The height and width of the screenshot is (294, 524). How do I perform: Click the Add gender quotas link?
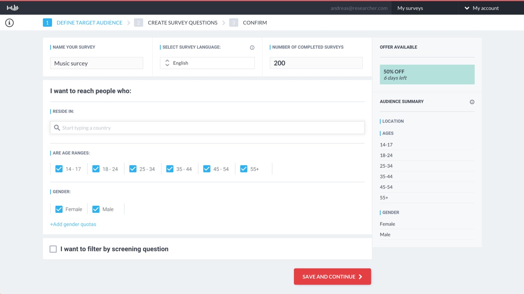pos(73,224)
